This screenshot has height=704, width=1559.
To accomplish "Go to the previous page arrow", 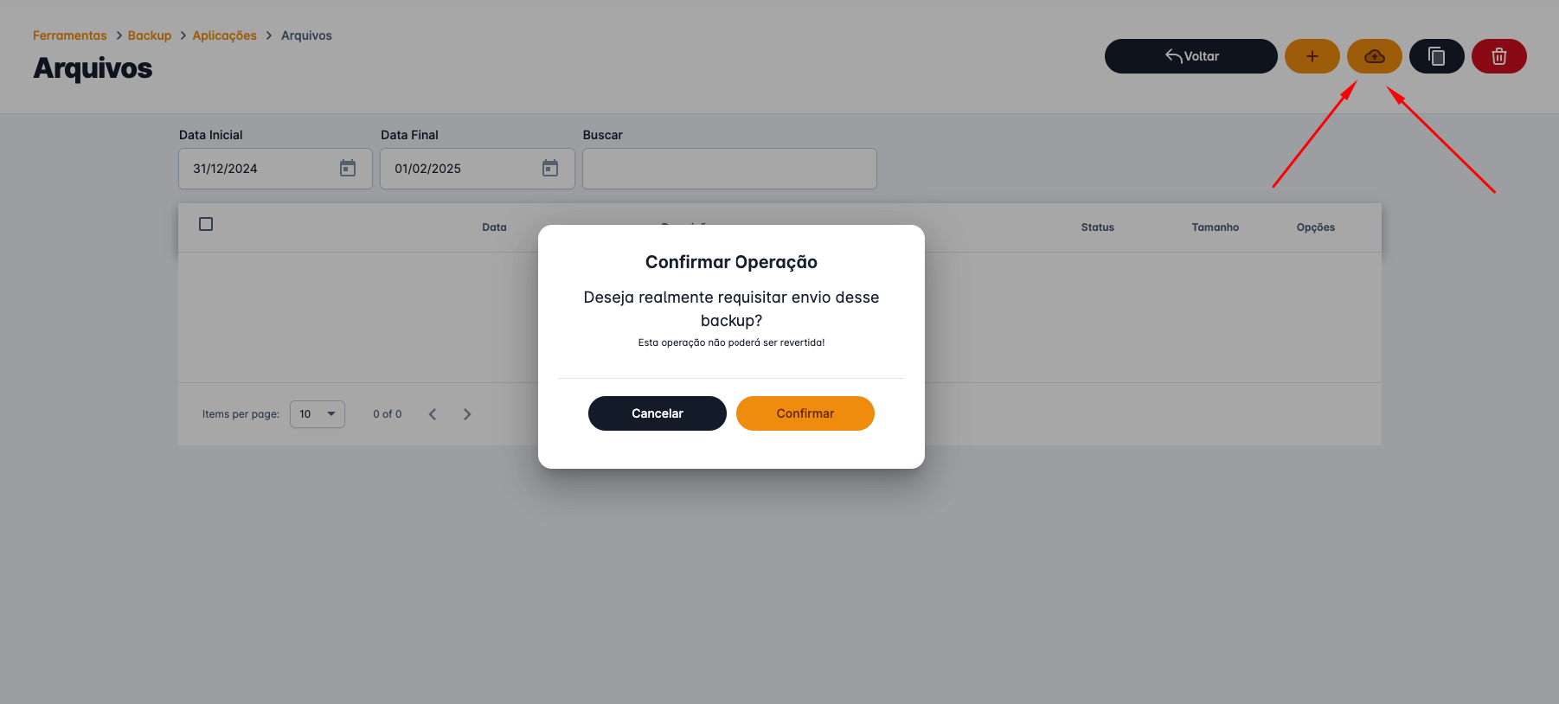I will coord(433,414).
